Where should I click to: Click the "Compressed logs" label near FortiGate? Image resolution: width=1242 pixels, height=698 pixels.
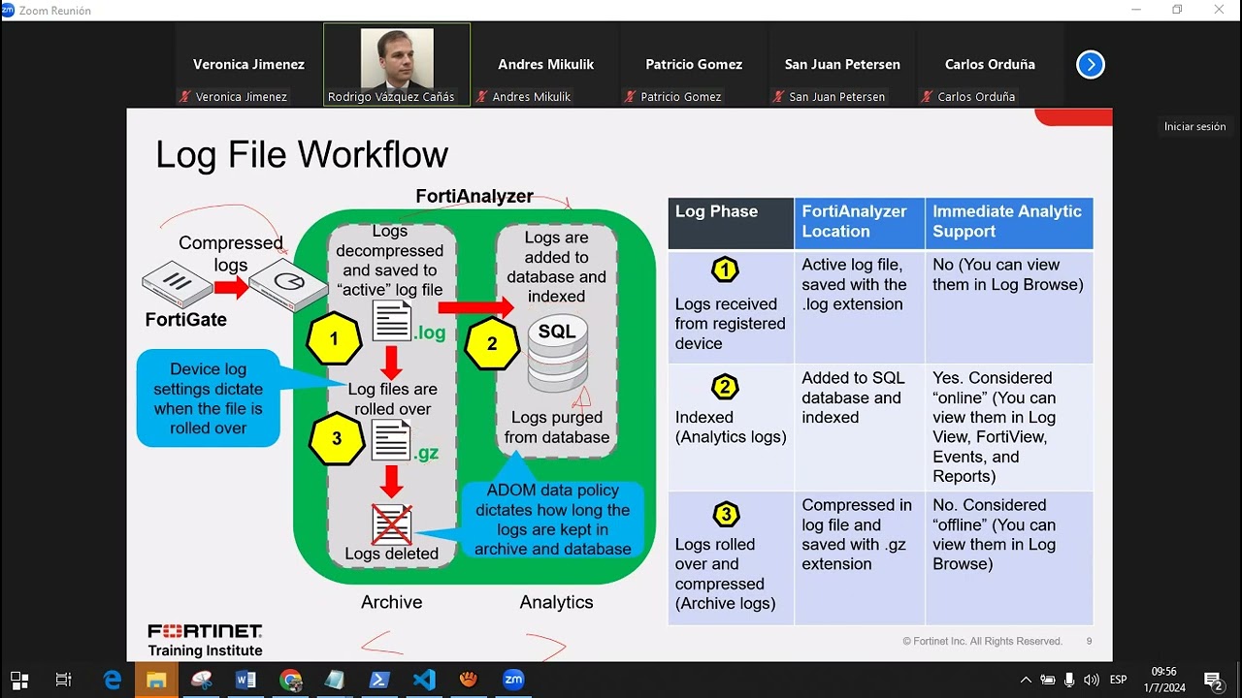coord(230,254)
